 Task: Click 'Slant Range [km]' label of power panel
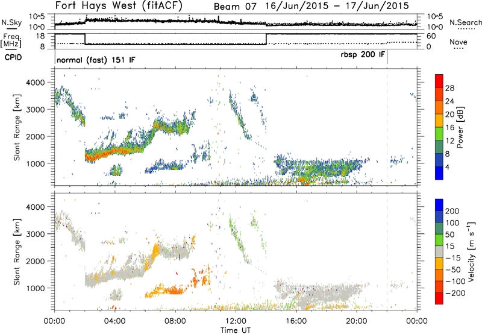click(x=17, y=127)
